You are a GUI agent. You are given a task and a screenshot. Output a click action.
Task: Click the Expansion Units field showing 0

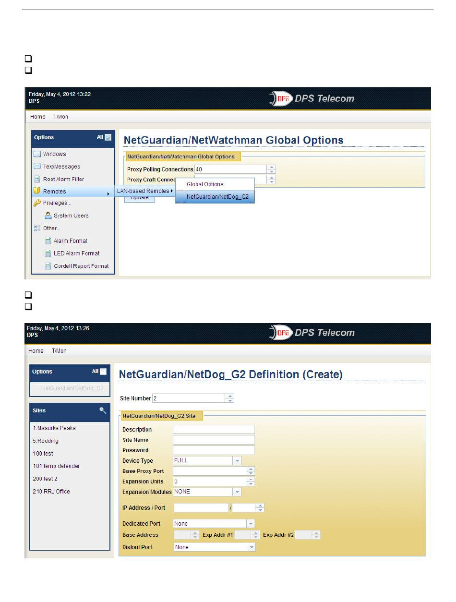(x=210, y=482)
